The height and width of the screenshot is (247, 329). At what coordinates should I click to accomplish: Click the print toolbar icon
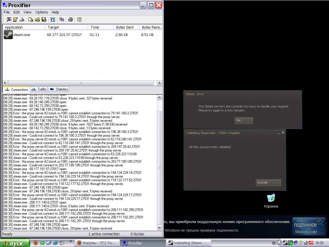click(70, 20)
